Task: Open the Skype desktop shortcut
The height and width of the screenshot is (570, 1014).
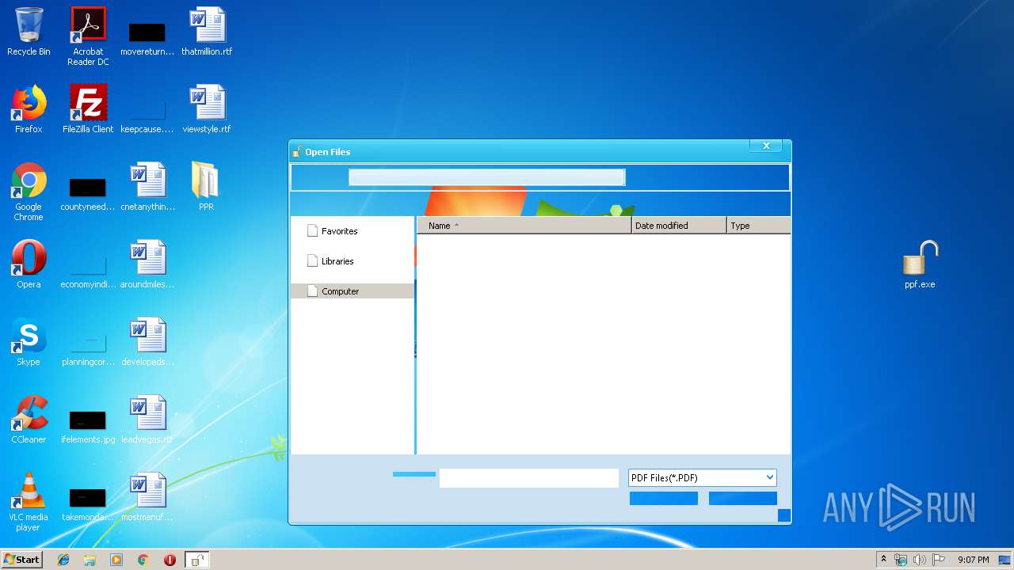Action: pos(29,342)
